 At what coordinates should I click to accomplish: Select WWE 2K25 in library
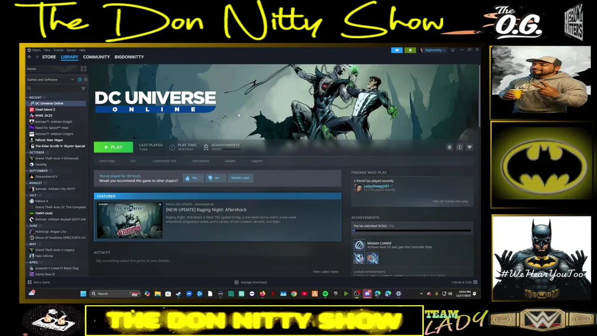pos(43,115)
